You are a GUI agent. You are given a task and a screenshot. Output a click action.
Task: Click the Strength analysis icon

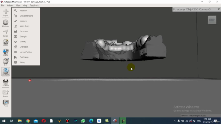pos(15,37)
